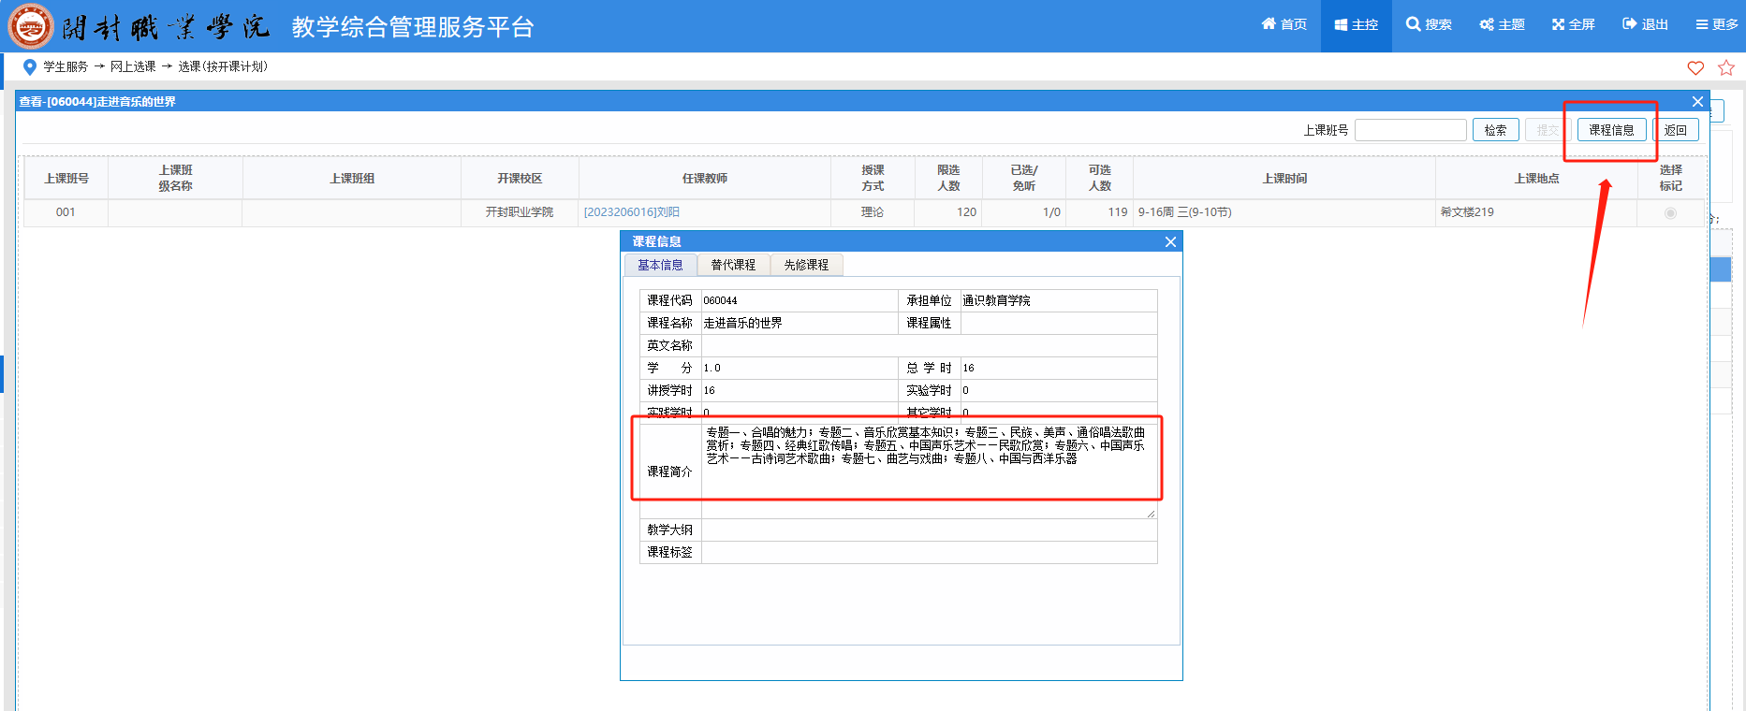Click the 退出 logout icon
The height and width of the screenshot is (711, 1746).
(x=1630, y=24)
